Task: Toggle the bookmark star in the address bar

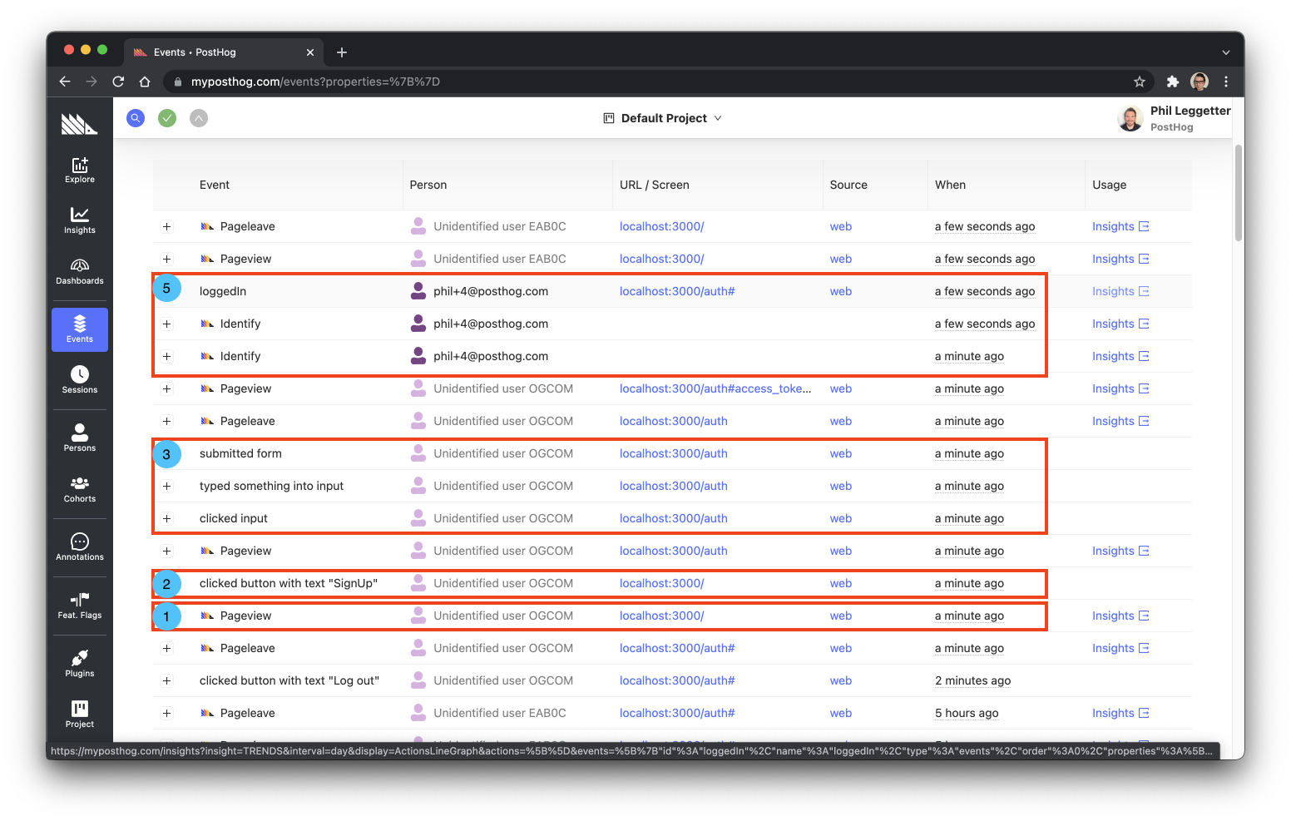Action: (1139, 82)
